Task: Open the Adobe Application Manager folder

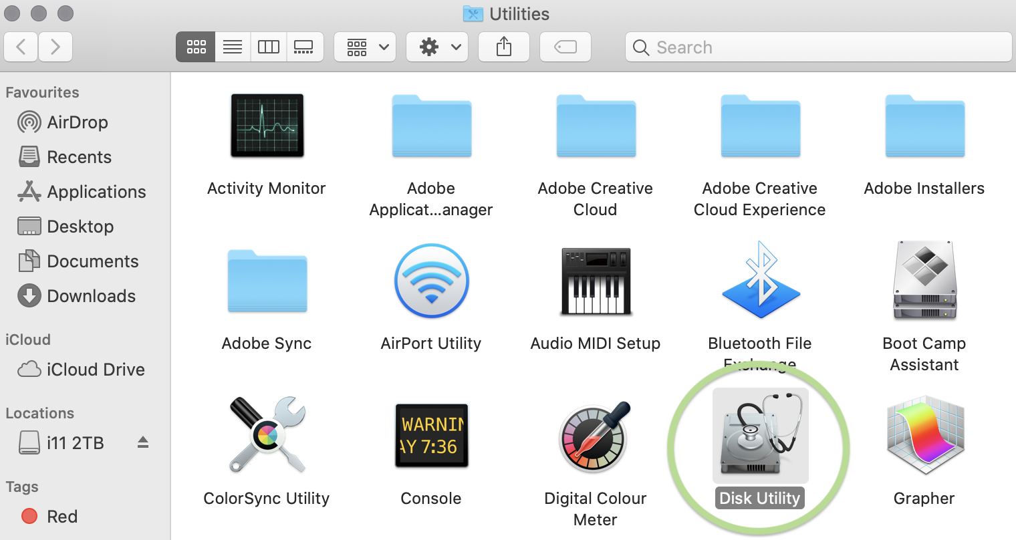Action: pyautogui.click(x=431, y=126)
